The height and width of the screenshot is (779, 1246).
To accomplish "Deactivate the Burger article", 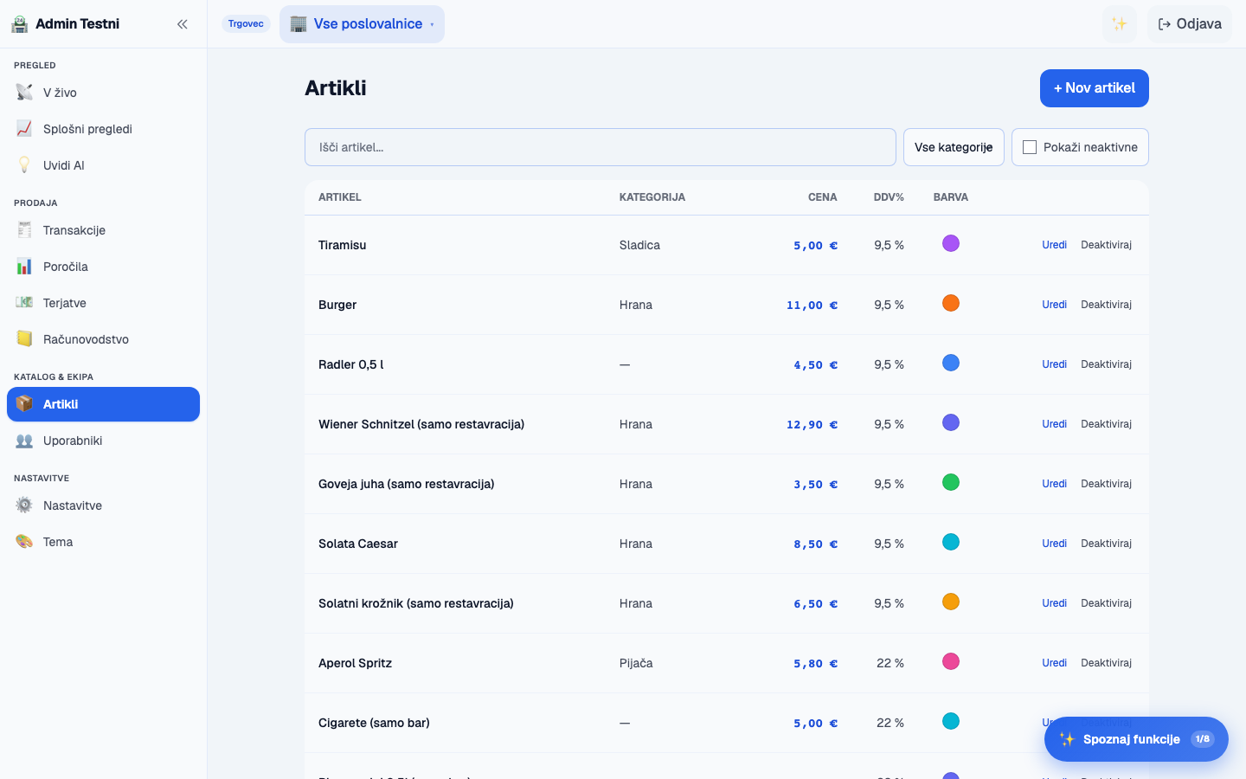I will 1107,305.
